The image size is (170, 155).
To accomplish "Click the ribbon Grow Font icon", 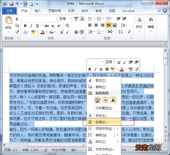I will coord(62,32).
